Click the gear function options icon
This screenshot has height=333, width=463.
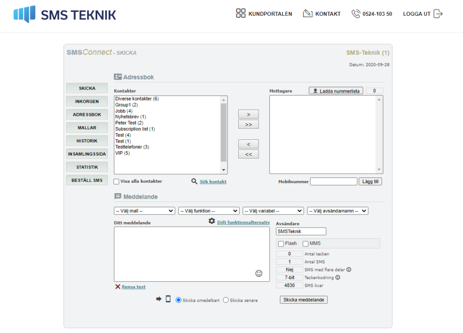[x=212, y=221]
